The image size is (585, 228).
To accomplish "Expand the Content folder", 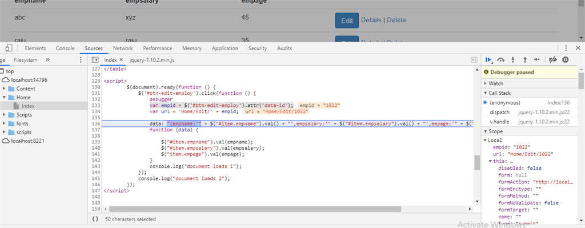I will [4, 89].
